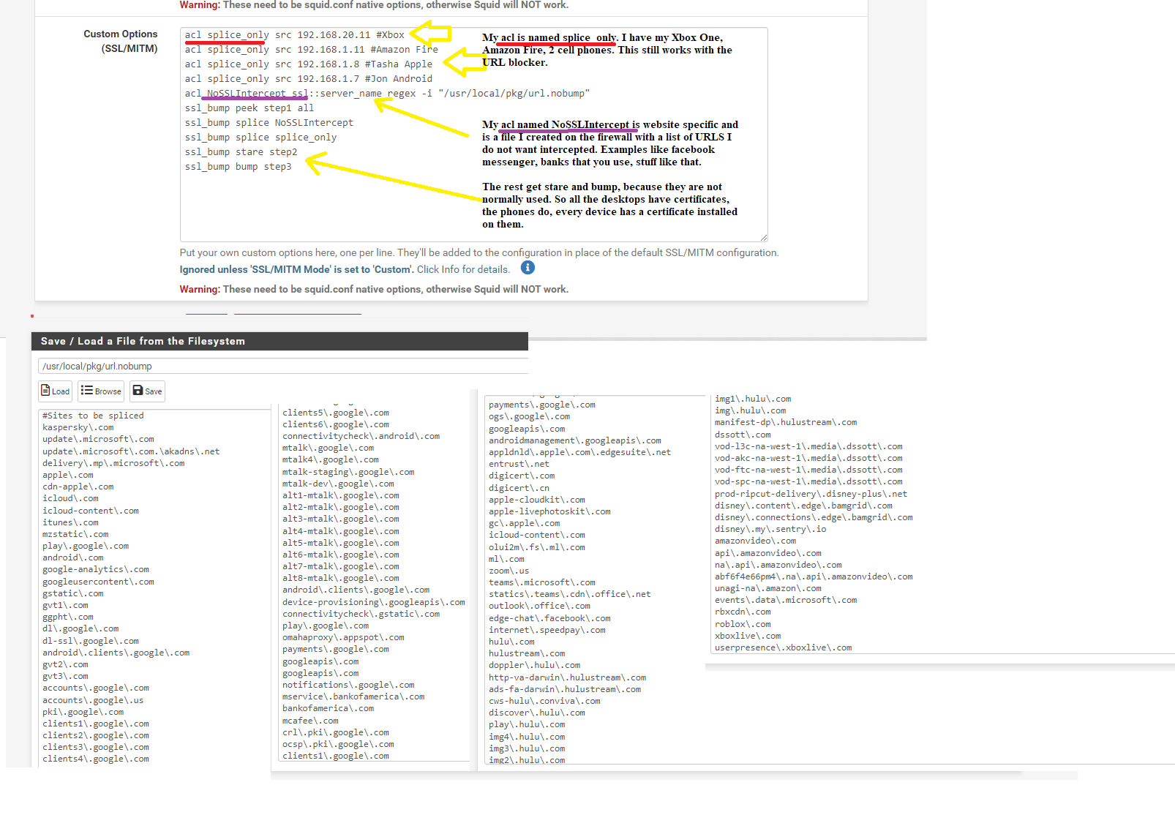The width and height of the screenshot is (1175, 815).
Task: Click the 'disney\.my\.sentry\.io' entry
Action: coord(771,529)
